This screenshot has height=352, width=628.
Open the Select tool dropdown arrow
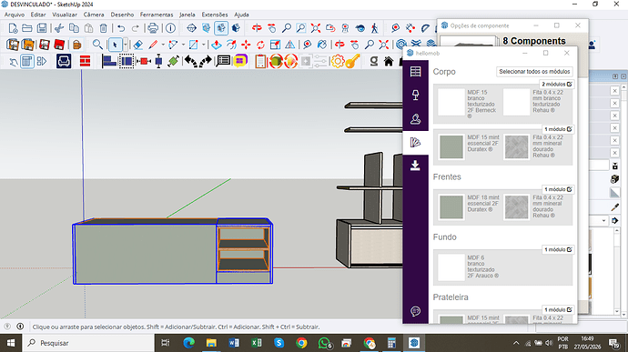pos(126,45)
